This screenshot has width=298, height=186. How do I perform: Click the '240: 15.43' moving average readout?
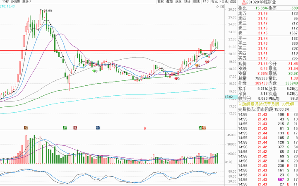point(7,6)
